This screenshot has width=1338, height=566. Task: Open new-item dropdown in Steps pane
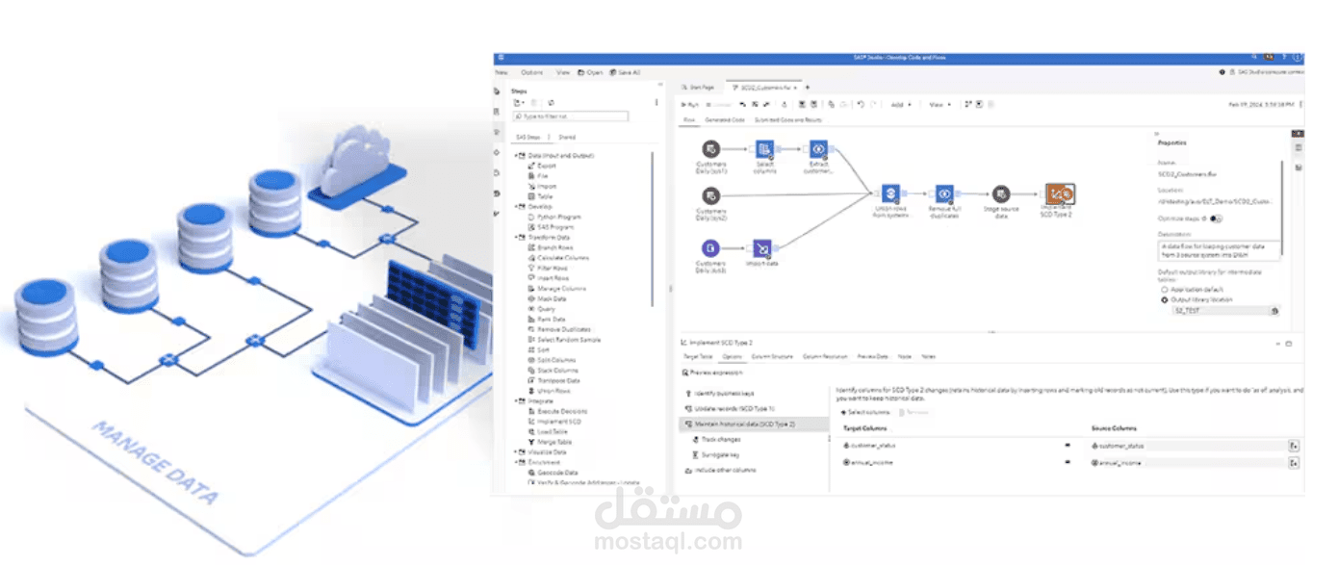519,102
